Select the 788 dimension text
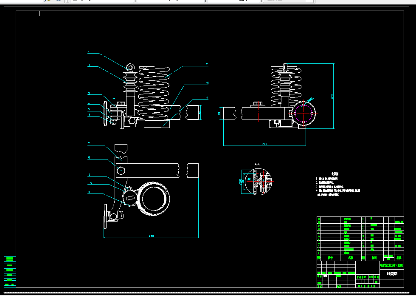 (264, 144)
